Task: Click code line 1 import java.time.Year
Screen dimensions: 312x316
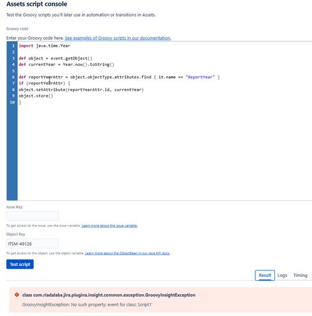Action: (x=45, y=46)
